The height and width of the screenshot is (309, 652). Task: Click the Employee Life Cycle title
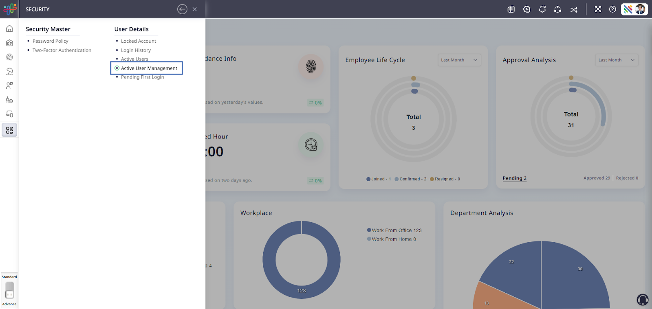(375, 60)
